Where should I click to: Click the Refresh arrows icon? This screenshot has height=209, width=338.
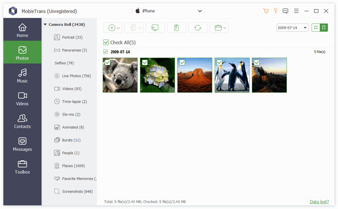pyautogui.click(x=198, y=28)
